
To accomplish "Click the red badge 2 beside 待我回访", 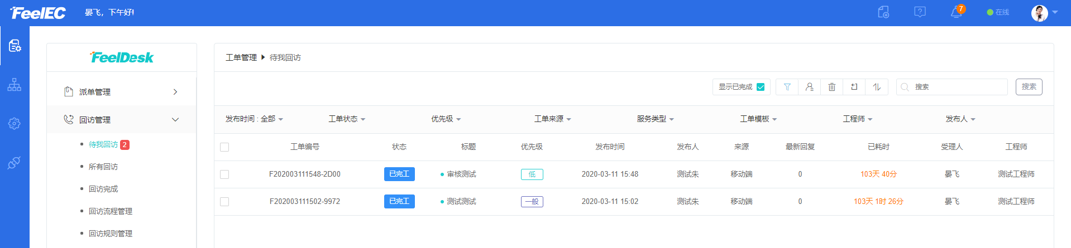I will [125, 144].
